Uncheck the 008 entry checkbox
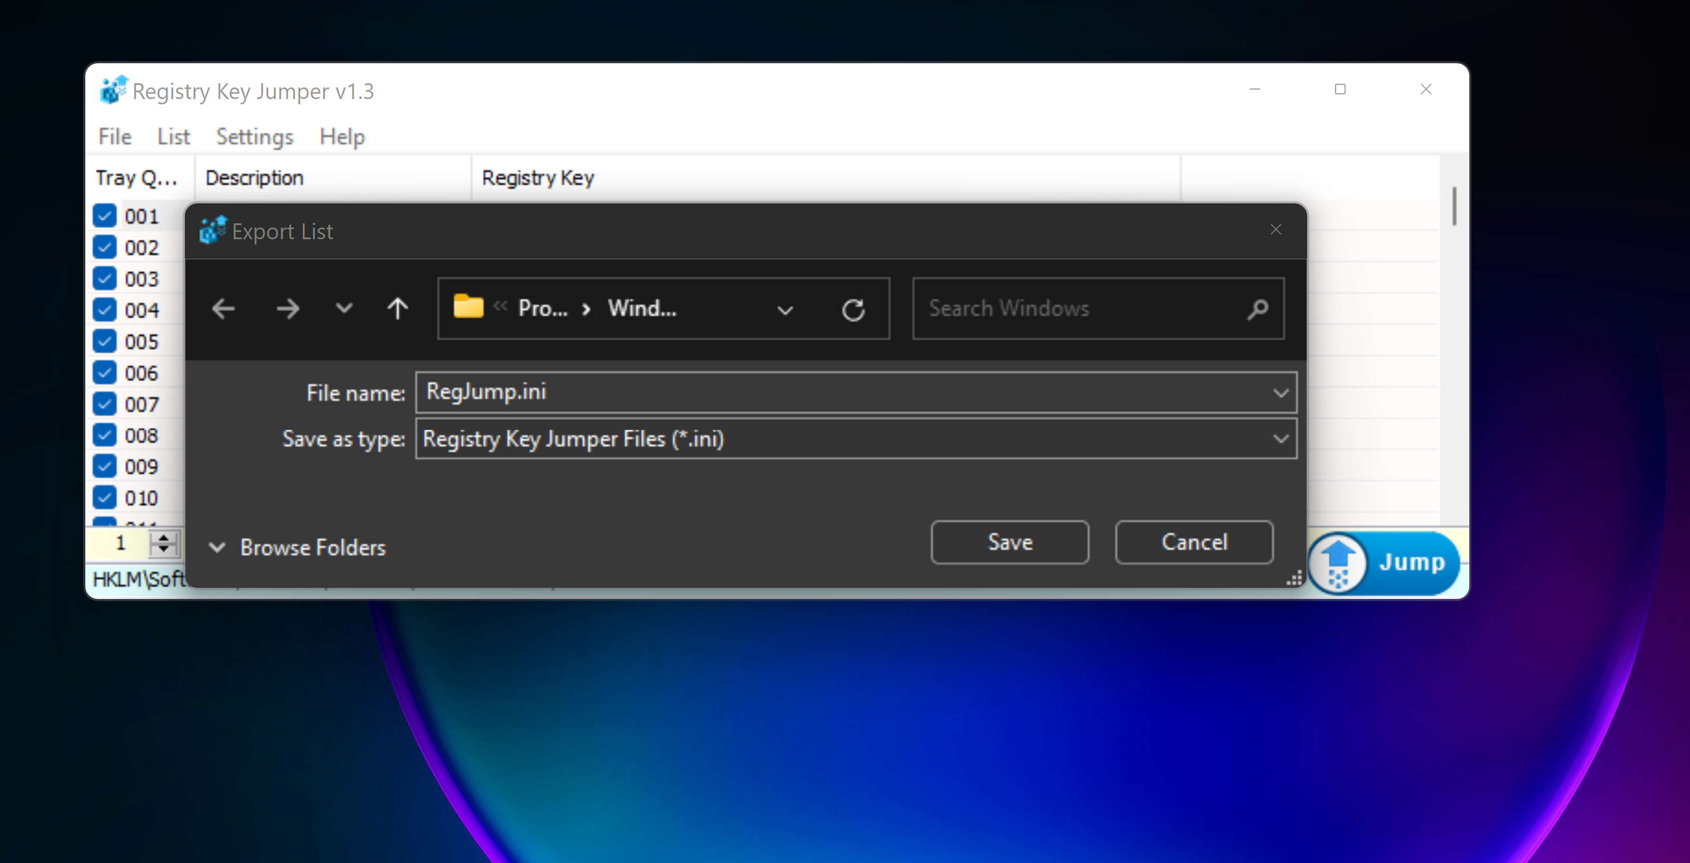Screen dimensions: 1690x863 (104, 435)
